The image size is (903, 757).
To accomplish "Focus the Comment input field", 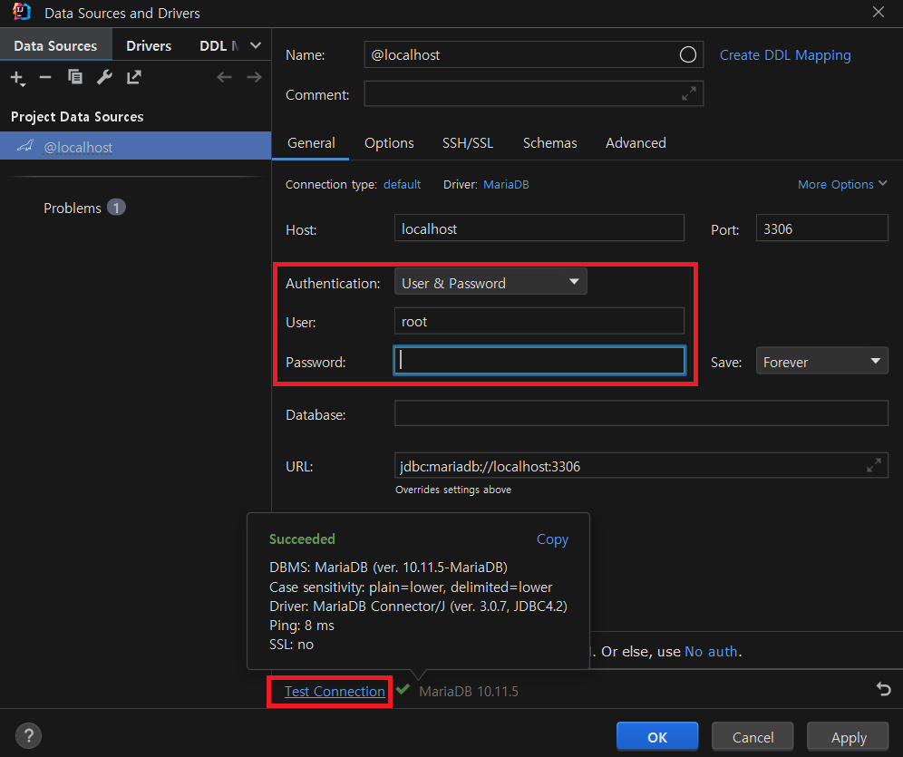I will [x=533, y=93].
